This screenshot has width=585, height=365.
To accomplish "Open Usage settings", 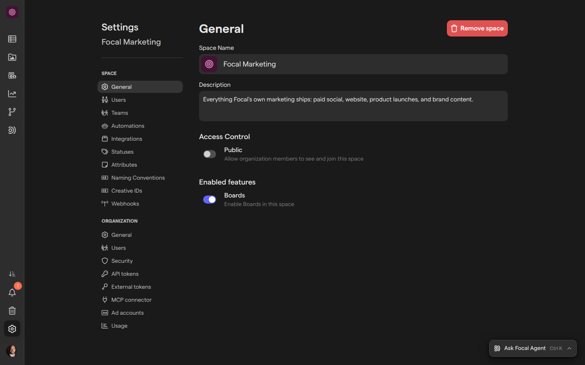I will coord(140,326).
